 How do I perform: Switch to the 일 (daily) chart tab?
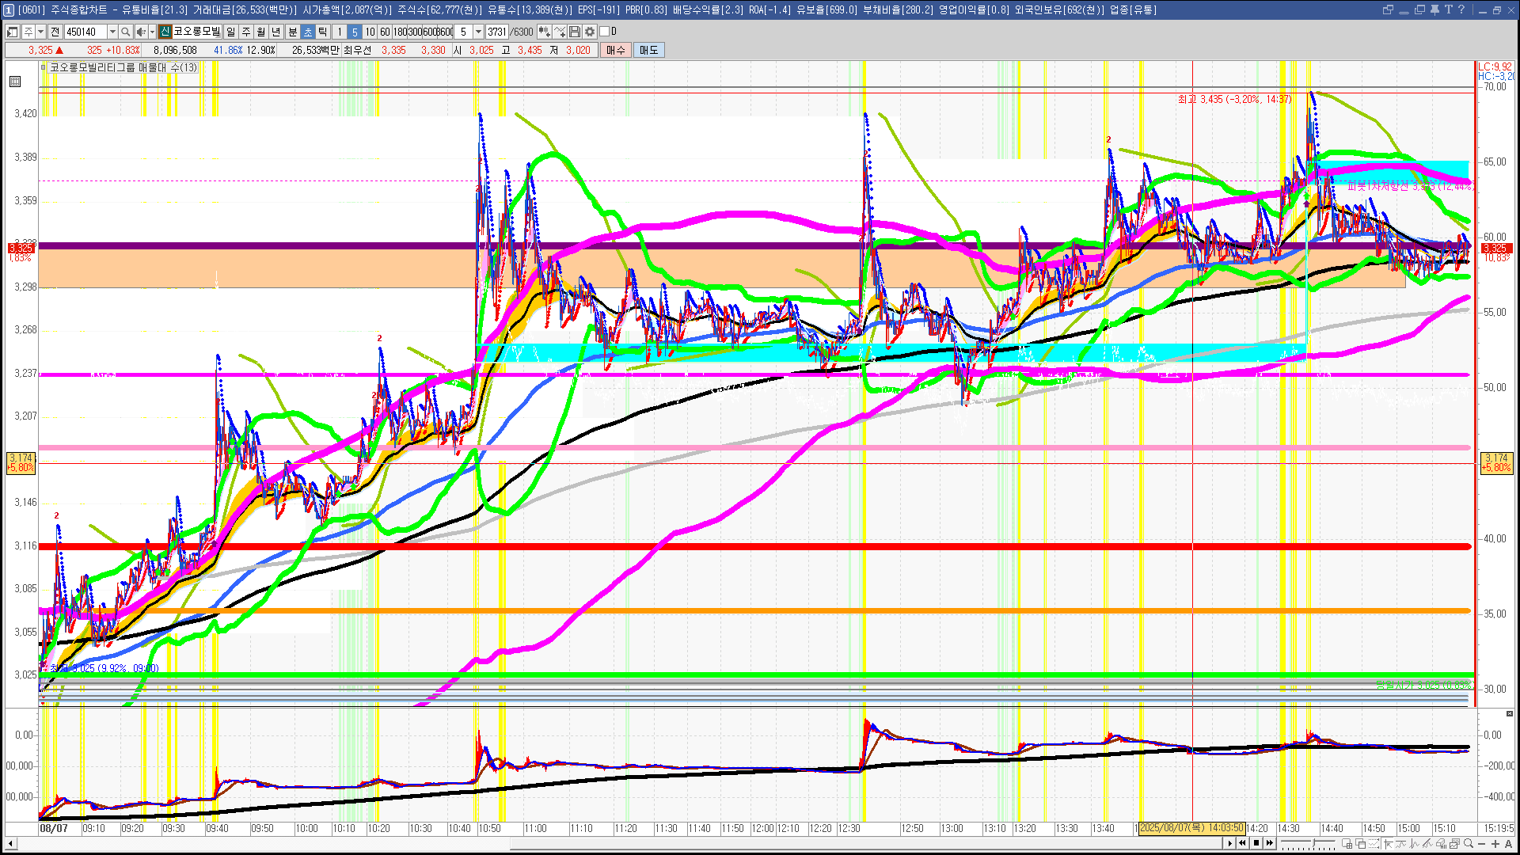tap(230, 32)
